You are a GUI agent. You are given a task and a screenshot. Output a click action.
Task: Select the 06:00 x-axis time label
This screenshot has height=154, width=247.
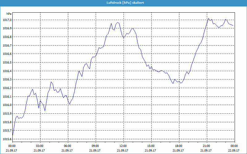click(x=68, y=146)
